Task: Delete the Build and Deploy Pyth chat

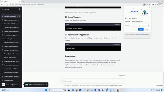Action: point(19,16)
